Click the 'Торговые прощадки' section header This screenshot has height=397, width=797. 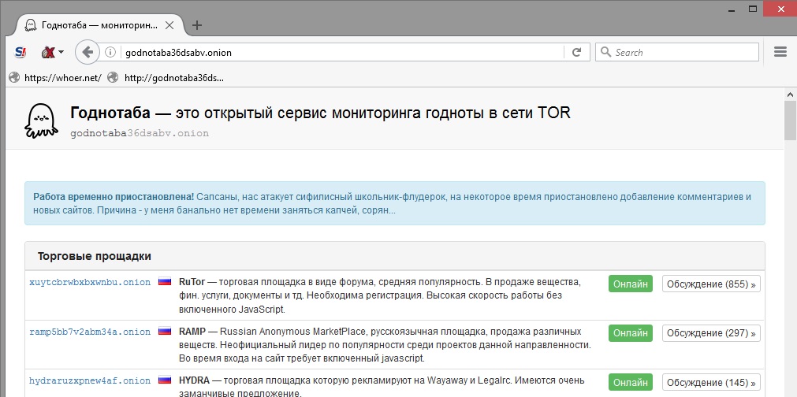(x=394, y=256)
